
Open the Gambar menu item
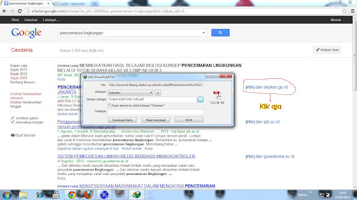pos(31,20)
